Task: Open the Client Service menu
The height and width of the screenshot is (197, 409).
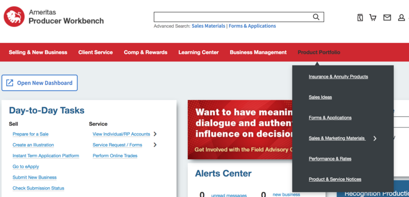Action: pyautogui.click(x=96, y=52)
